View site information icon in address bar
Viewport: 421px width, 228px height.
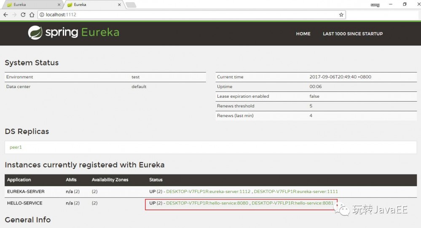coord(42,14)
